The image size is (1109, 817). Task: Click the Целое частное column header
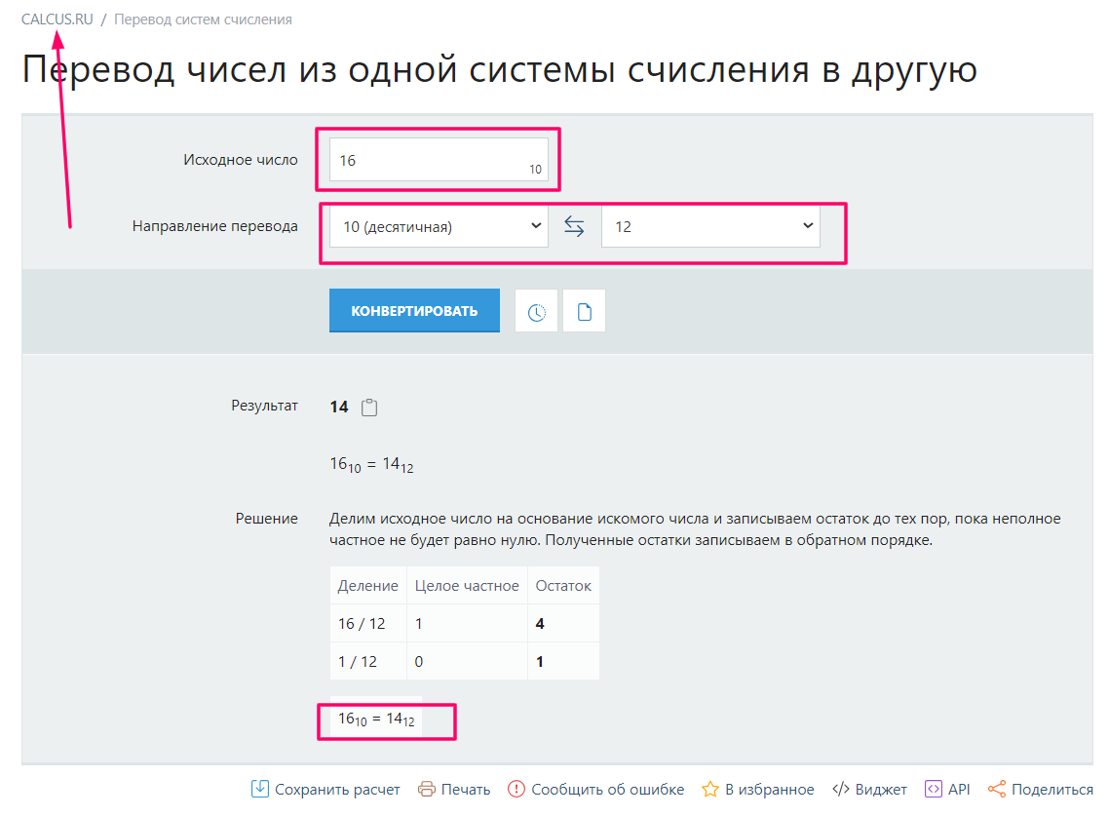(x=467, y=586)
